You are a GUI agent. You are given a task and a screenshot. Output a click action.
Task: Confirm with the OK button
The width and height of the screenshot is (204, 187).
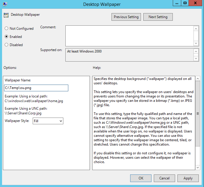tap(141, 178)
